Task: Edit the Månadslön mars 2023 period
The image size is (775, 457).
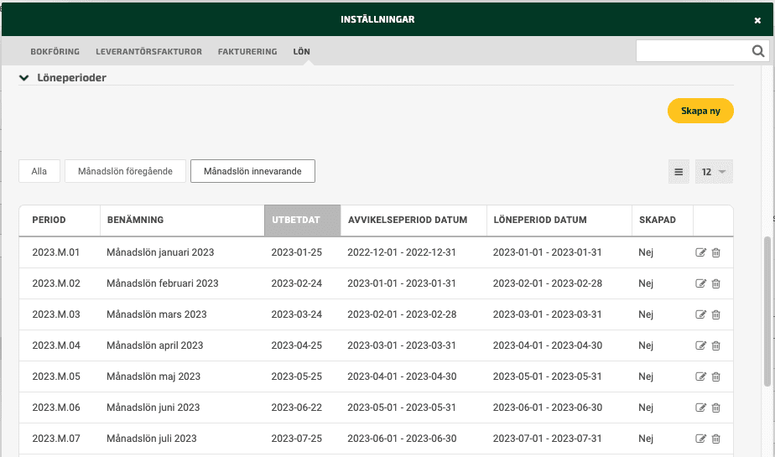Action: pyautogui.click(x=700, y=314)
